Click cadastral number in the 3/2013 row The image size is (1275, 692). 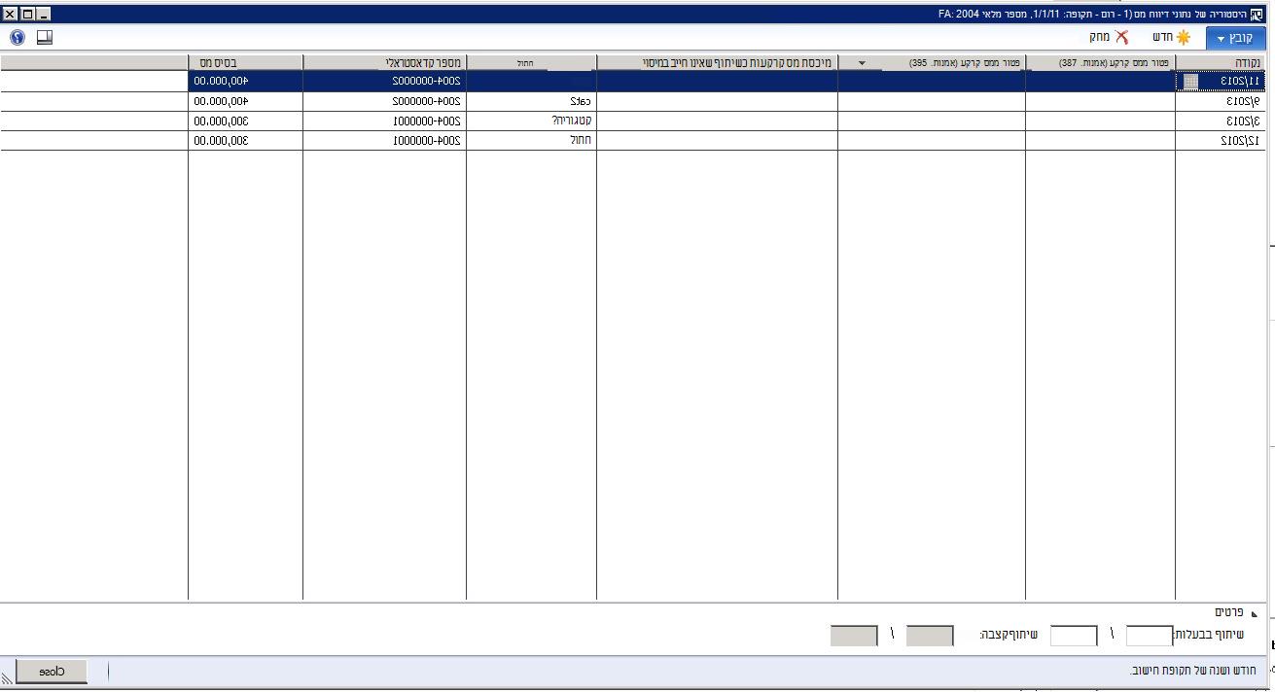point(384,121)
